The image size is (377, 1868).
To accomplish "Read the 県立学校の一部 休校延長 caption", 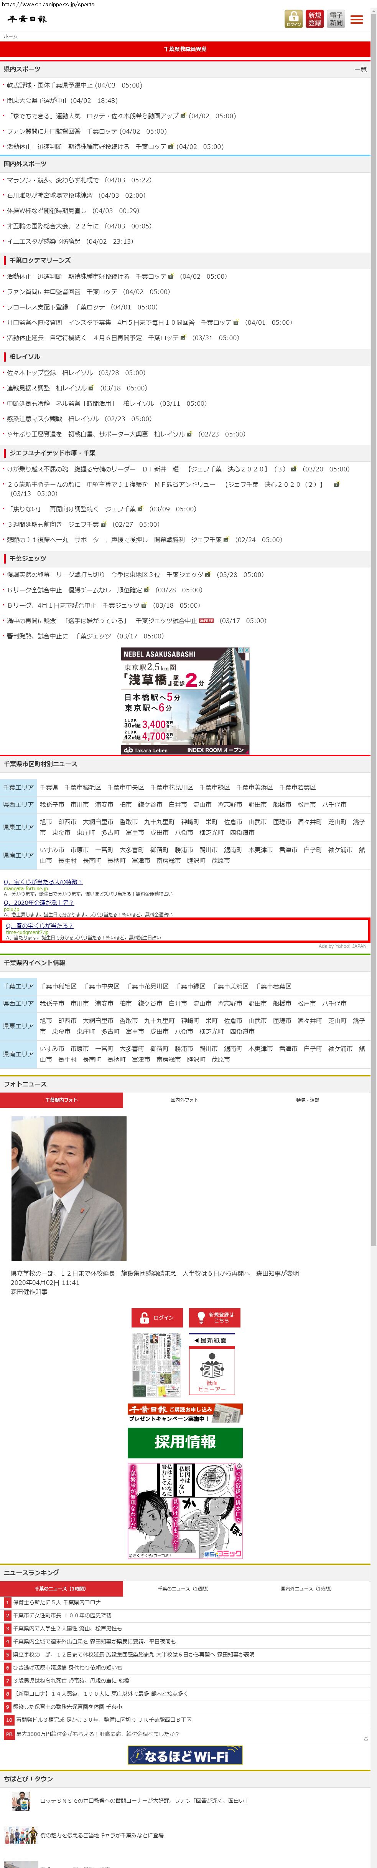I will tap(155, 1273).
